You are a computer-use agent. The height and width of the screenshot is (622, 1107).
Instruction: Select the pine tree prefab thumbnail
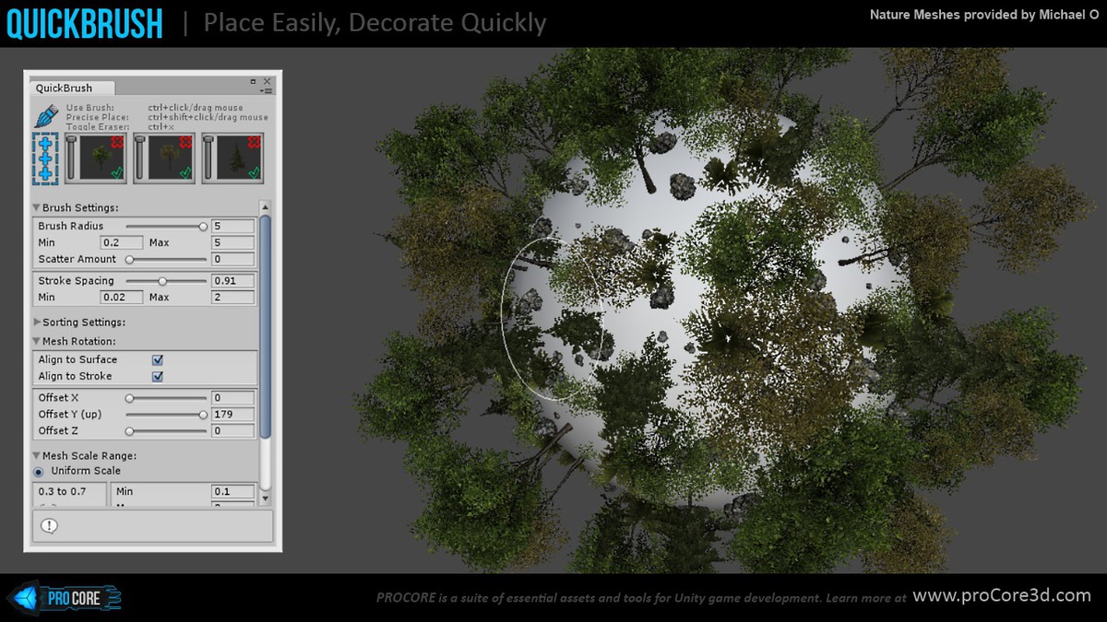239,158
